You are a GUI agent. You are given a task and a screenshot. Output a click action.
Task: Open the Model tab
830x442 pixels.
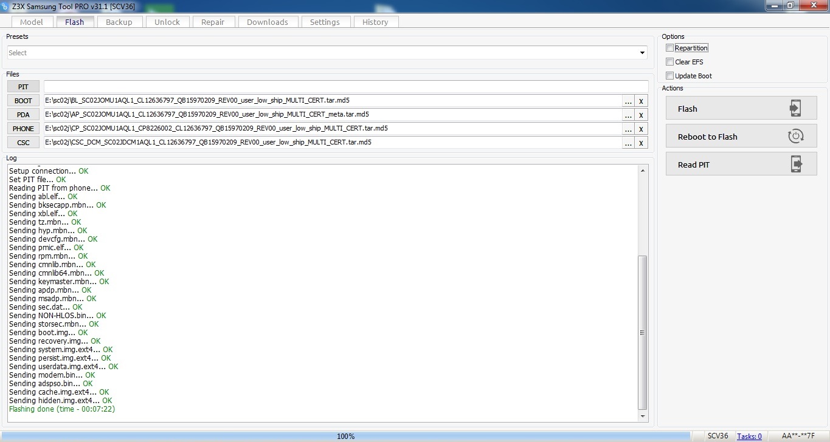(32, 22)
